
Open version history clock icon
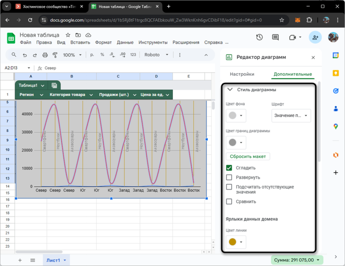(259, 37)
